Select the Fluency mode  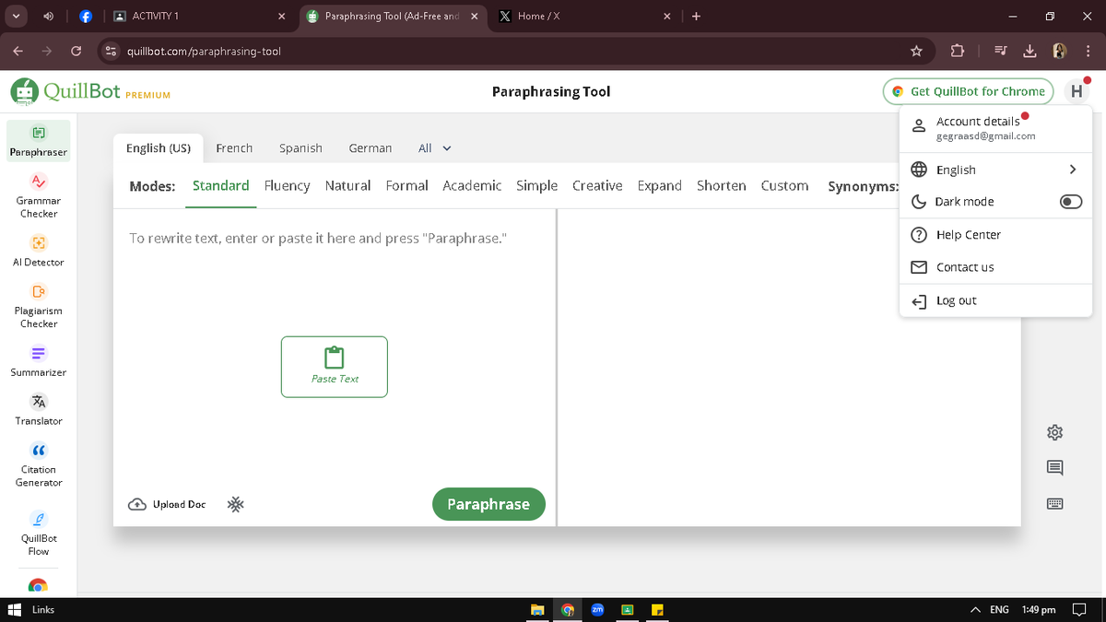coord(287,185)
